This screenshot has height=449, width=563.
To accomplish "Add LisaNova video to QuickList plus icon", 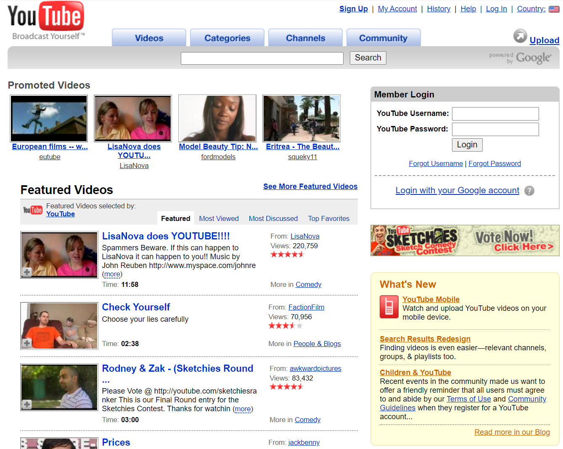I will pos(27,272).
